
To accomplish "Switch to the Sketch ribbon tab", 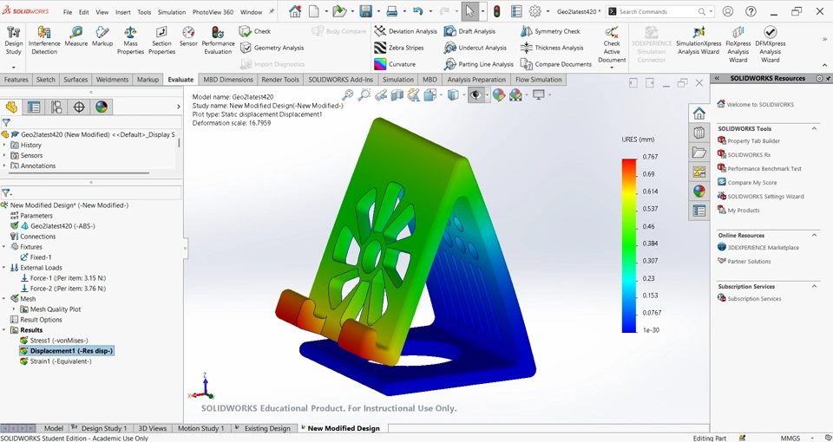I will [45, 80].
